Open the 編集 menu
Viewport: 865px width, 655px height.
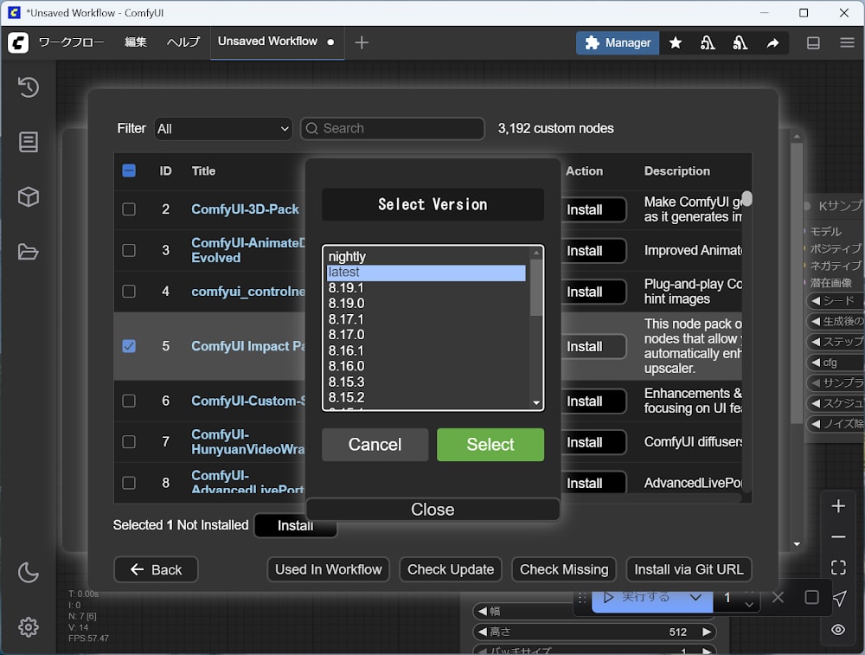point(136,42)
